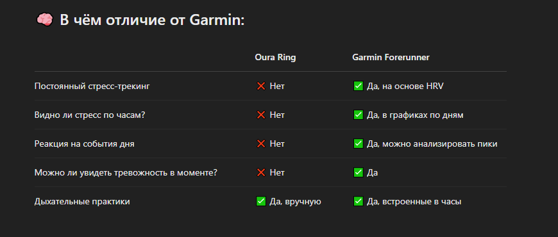Click the text Да, встроенные в часы
The height and width of the screenshot is (237, 558).
tap(414, 202)
